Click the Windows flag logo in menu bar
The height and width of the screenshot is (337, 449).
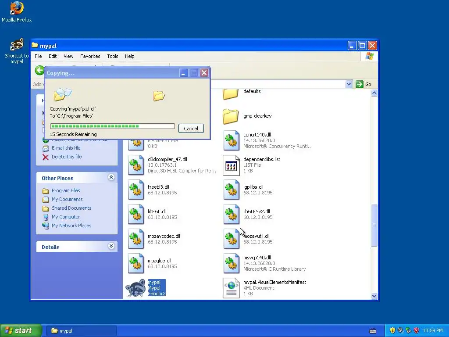(x=369, y=56)
